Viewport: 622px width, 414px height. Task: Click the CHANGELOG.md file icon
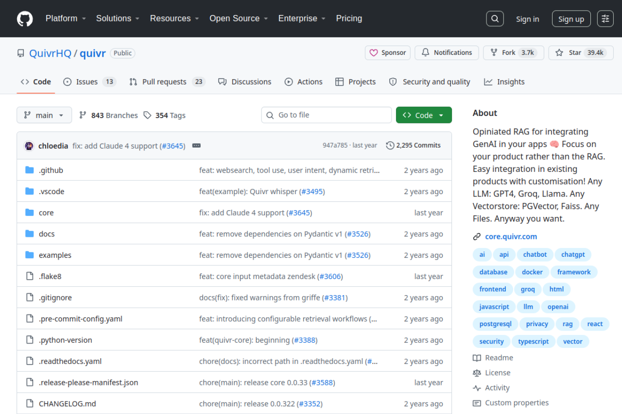30,404
